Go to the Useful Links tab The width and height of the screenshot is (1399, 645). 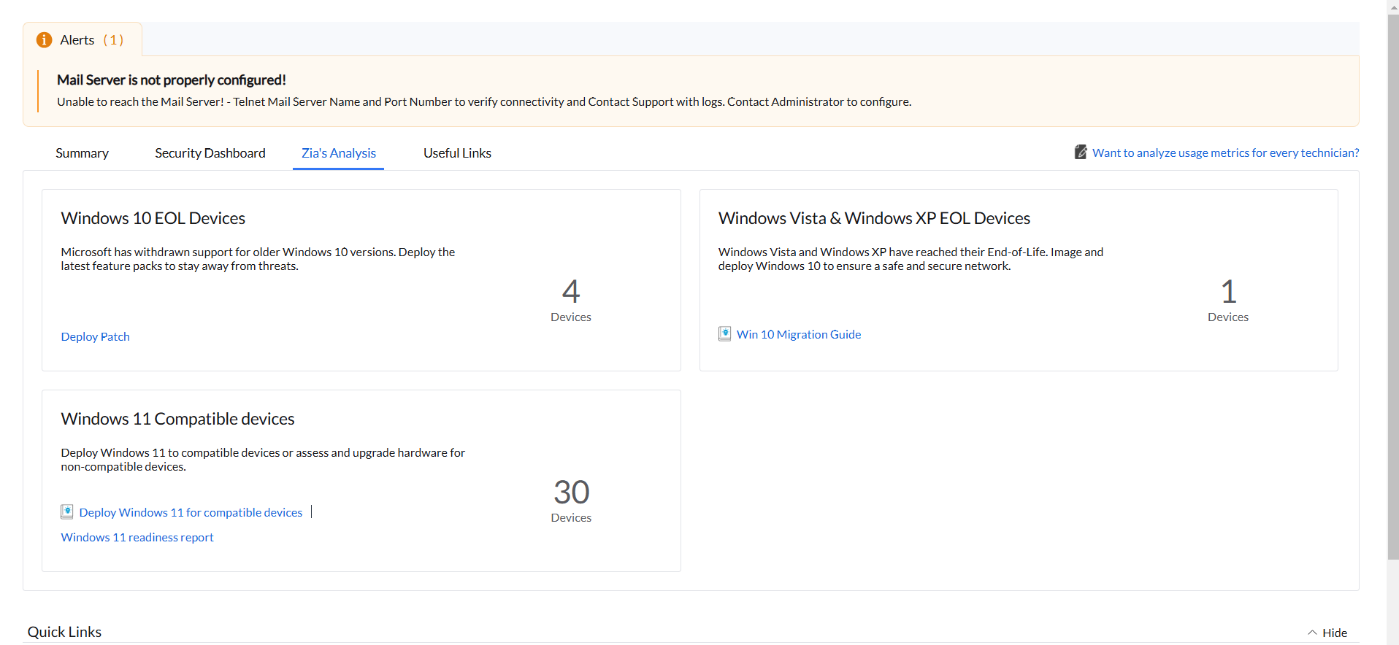(457, 153)
